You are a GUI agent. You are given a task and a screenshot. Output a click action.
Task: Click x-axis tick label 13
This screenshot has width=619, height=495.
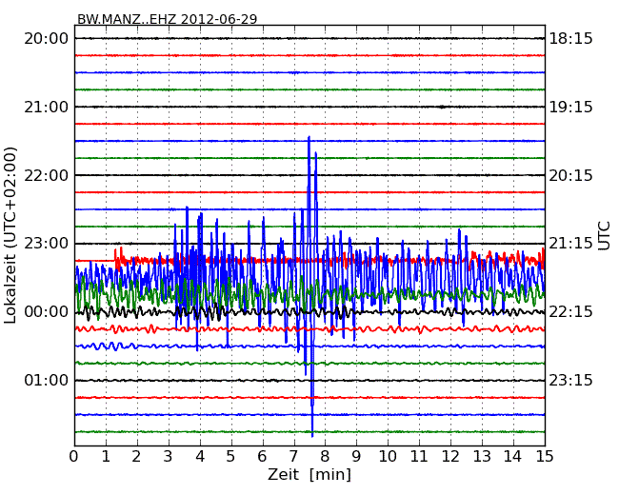point(482,456)
